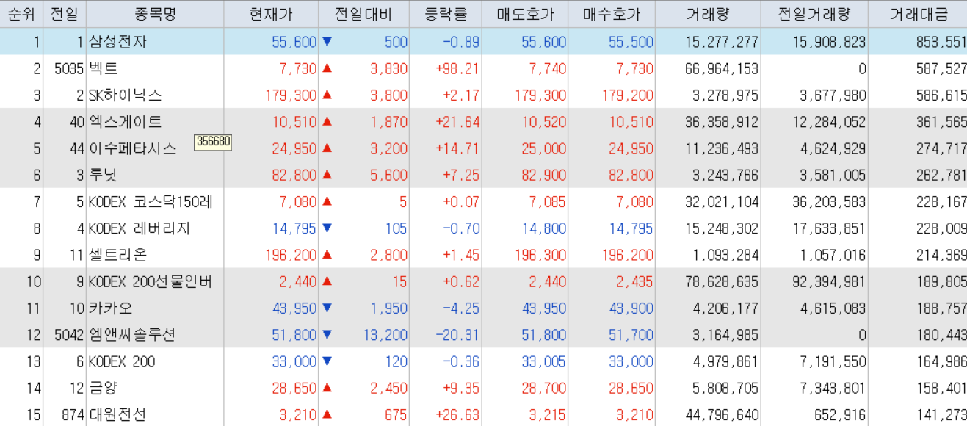
Task: Click the 356680 tooltip code label
Action: point(213,142)
